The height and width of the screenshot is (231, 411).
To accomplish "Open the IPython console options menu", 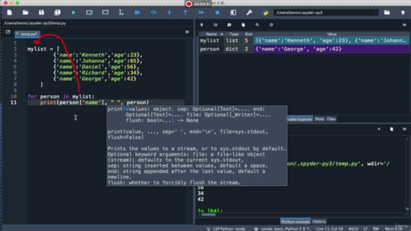I will [405, 129].
